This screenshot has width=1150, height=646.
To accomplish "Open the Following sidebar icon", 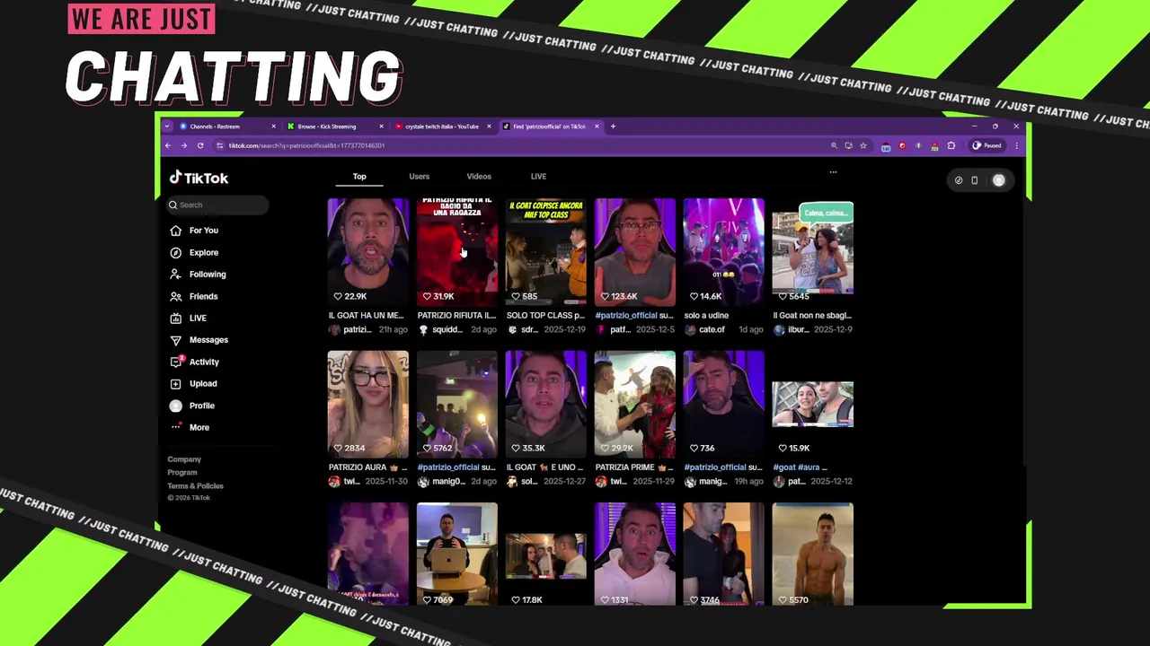I will click(x=176, y=275).
